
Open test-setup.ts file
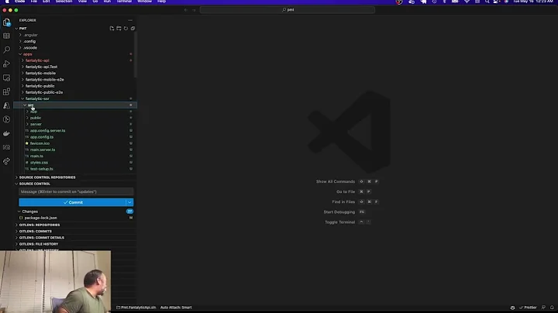(41, 169)
